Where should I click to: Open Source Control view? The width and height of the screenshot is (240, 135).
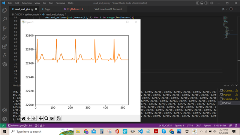pos(4,28)
